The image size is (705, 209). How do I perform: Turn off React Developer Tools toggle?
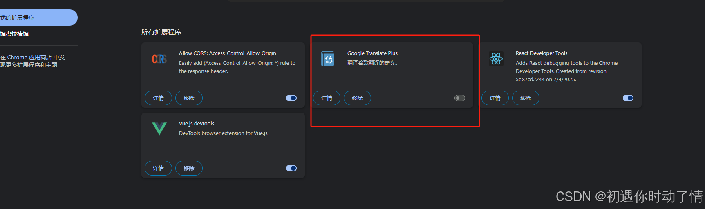pos(628,98)
